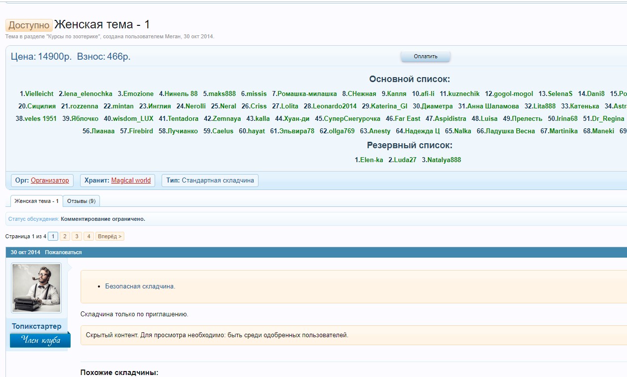Open the Отзывы (9) tab
This screenshot has height=377, width=627.
[x=82, y=201]
